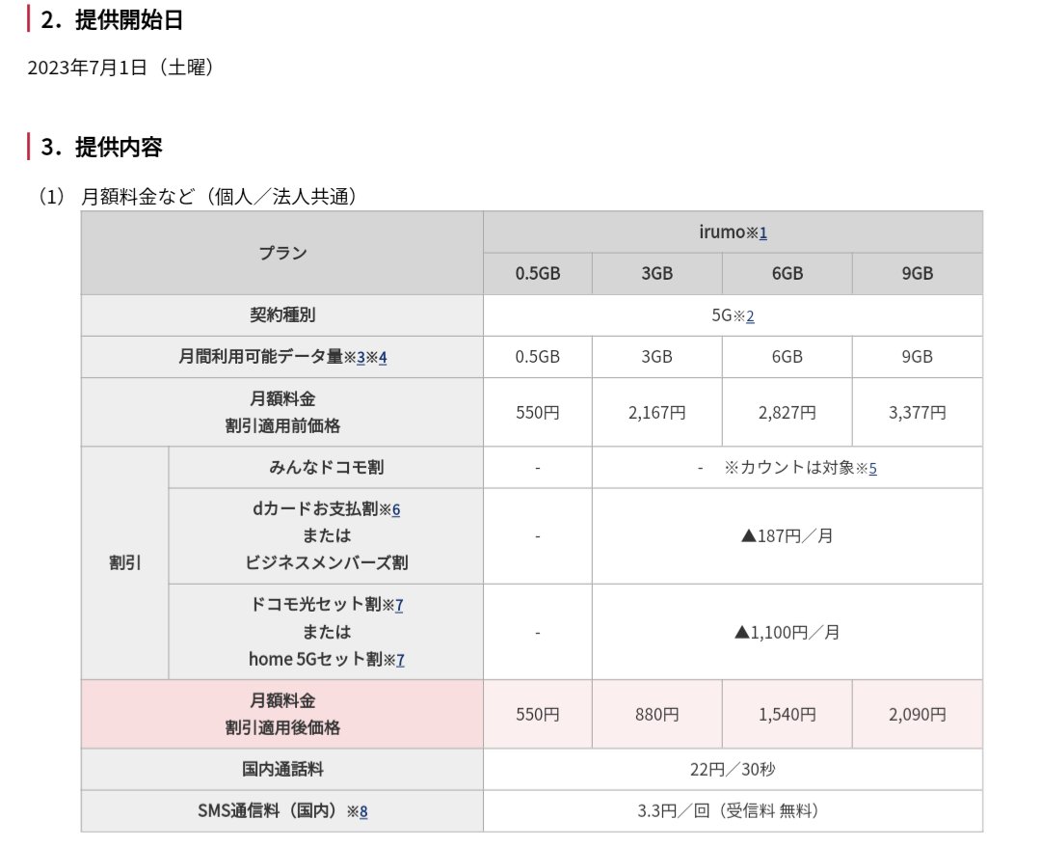Select the 0.5GB plan header cell
1041x847 pixels.
(538, 274)
